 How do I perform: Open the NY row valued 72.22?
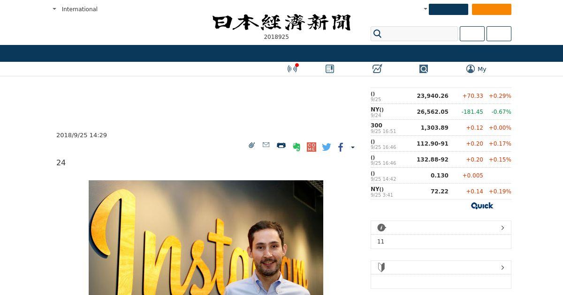pos(441,192)
